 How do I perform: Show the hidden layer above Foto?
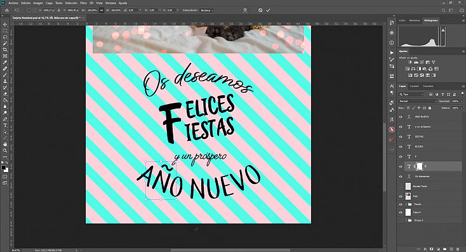click(x=401, y=187)
